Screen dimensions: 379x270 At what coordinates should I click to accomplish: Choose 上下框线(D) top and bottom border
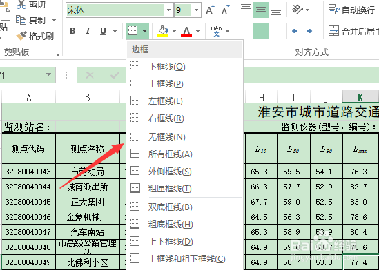coord(184,241)
